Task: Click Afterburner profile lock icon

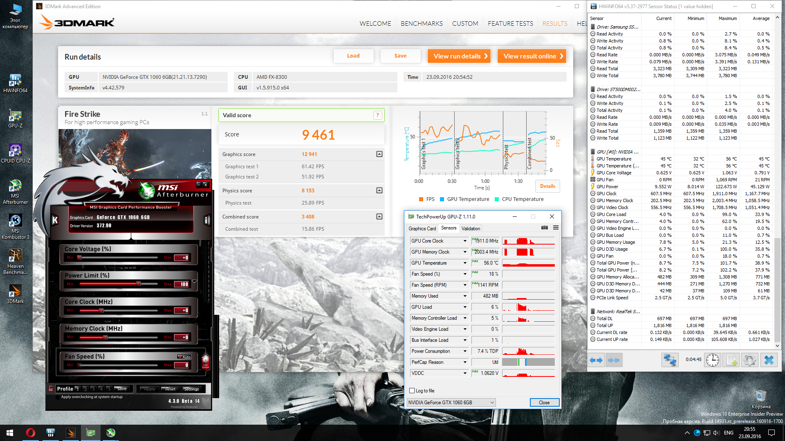Action: 51,389
